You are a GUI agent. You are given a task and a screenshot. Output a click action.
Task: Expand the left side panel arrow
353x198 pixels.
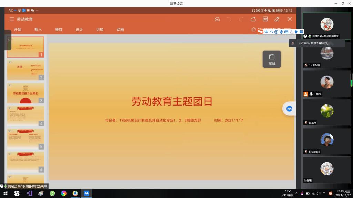pos(8,40)
